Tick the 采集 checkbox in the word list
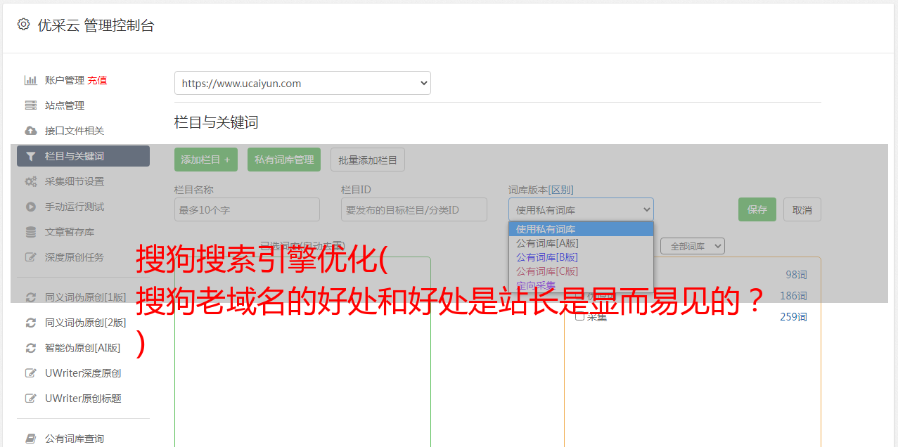Screen dimensions: 898x447 pyautogui.click(x=580, y=316)
